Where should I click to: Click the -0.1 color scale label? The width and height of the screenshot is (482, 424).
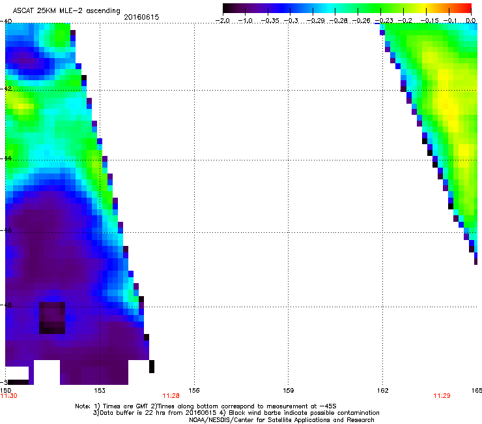(x=450, y=21)
